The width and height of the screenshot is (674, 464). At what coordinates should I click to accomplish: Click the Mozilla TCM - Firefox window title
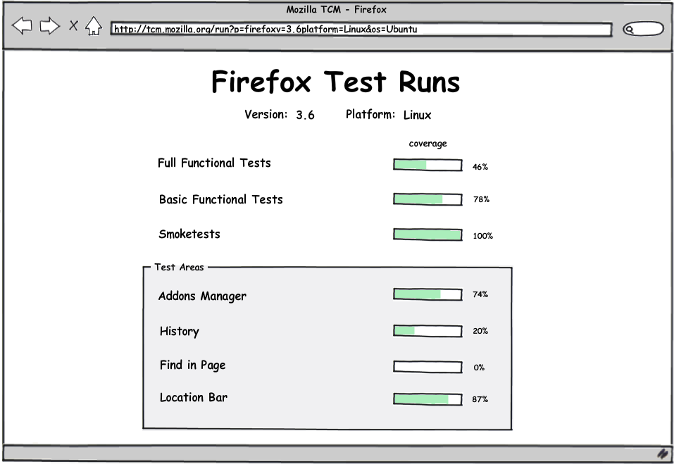pos(336,9)
